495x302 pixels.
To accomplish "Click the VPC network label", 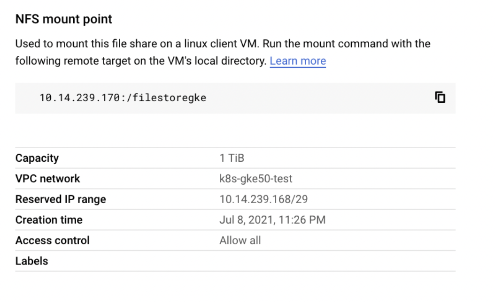I will coord(48,179).
